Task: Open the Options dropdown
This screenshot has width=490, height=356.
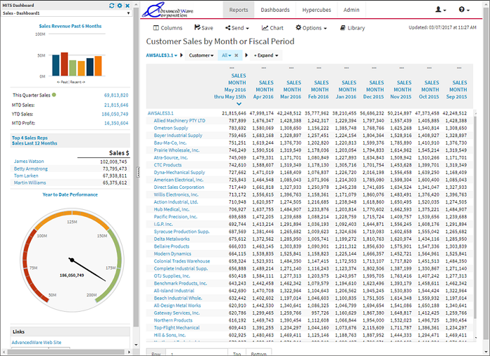Action: click(311, 28)
